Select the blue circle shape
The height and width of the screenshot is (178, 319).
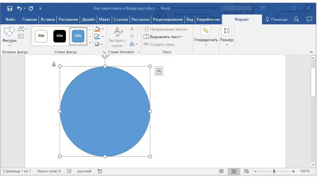pyautogui.click(x=105, y=111)
